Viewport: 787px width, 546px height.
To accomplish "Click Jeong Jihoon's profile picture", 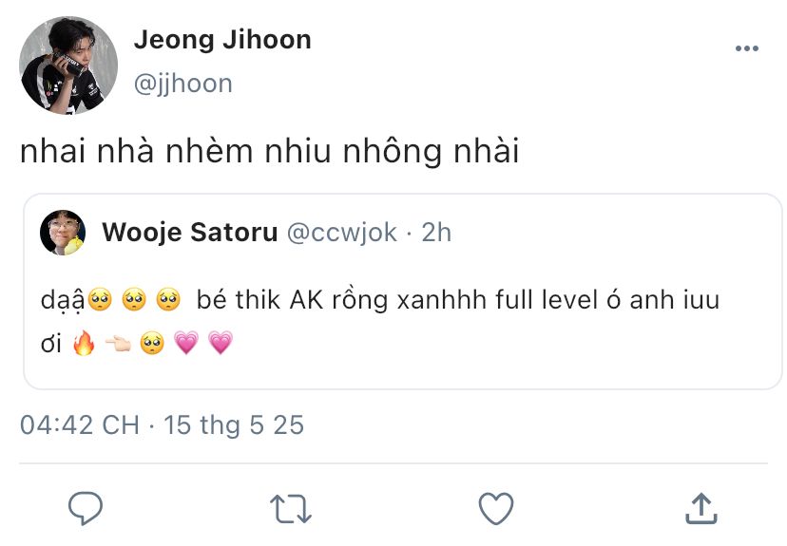I will tap(68, 66).
